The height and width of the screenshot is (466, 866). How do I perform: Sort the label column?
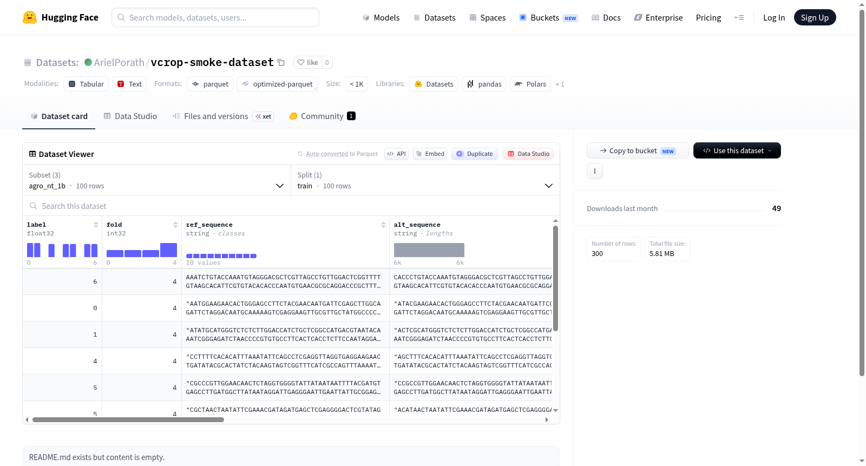(x=96, y=225)
